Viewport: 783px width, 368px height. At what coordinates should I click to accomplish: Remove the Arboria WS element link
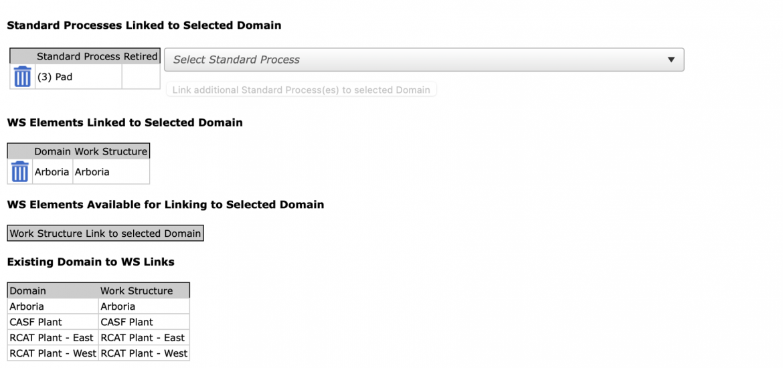(20, 172)
